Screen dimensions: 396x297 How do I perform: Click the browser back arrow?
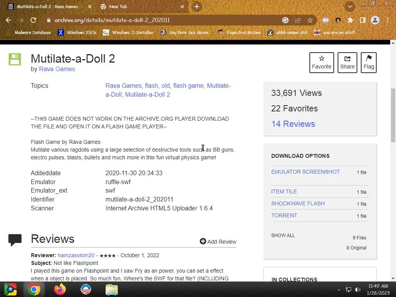coord(9,20)
